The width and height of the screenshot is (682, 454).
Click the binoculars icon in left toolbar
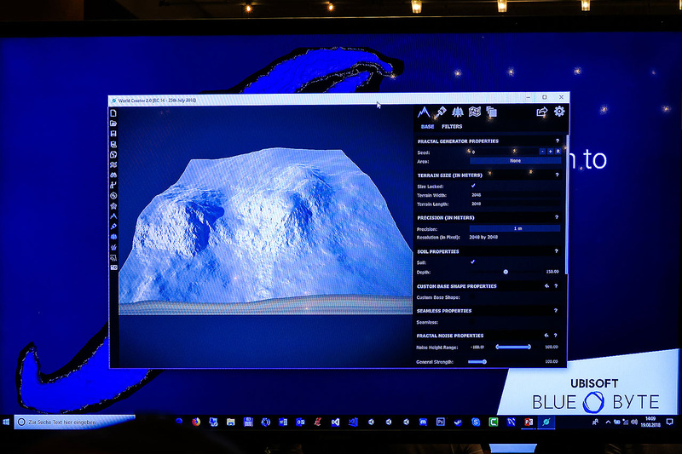coord(113,175)
